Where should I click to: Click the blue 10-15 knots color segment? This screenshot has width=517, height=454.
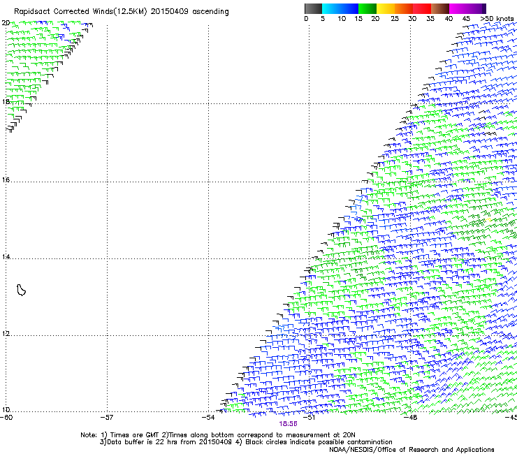[349, 8]
